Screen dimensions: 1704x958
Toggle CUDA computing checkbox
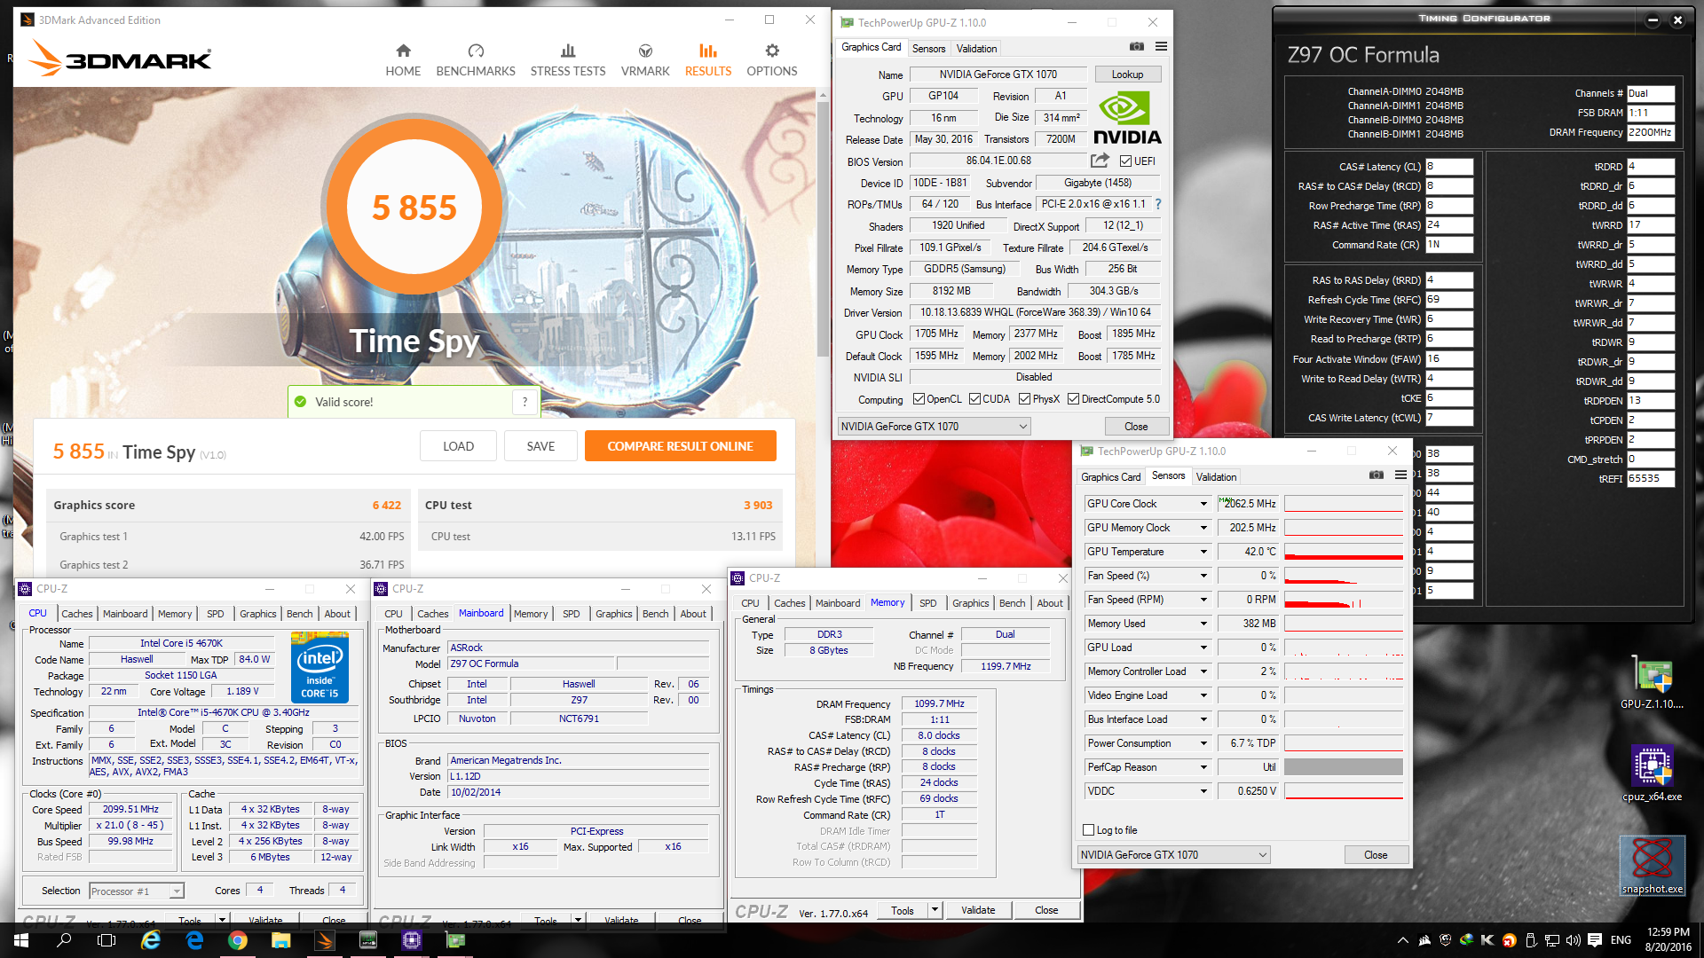pos(974,399)
